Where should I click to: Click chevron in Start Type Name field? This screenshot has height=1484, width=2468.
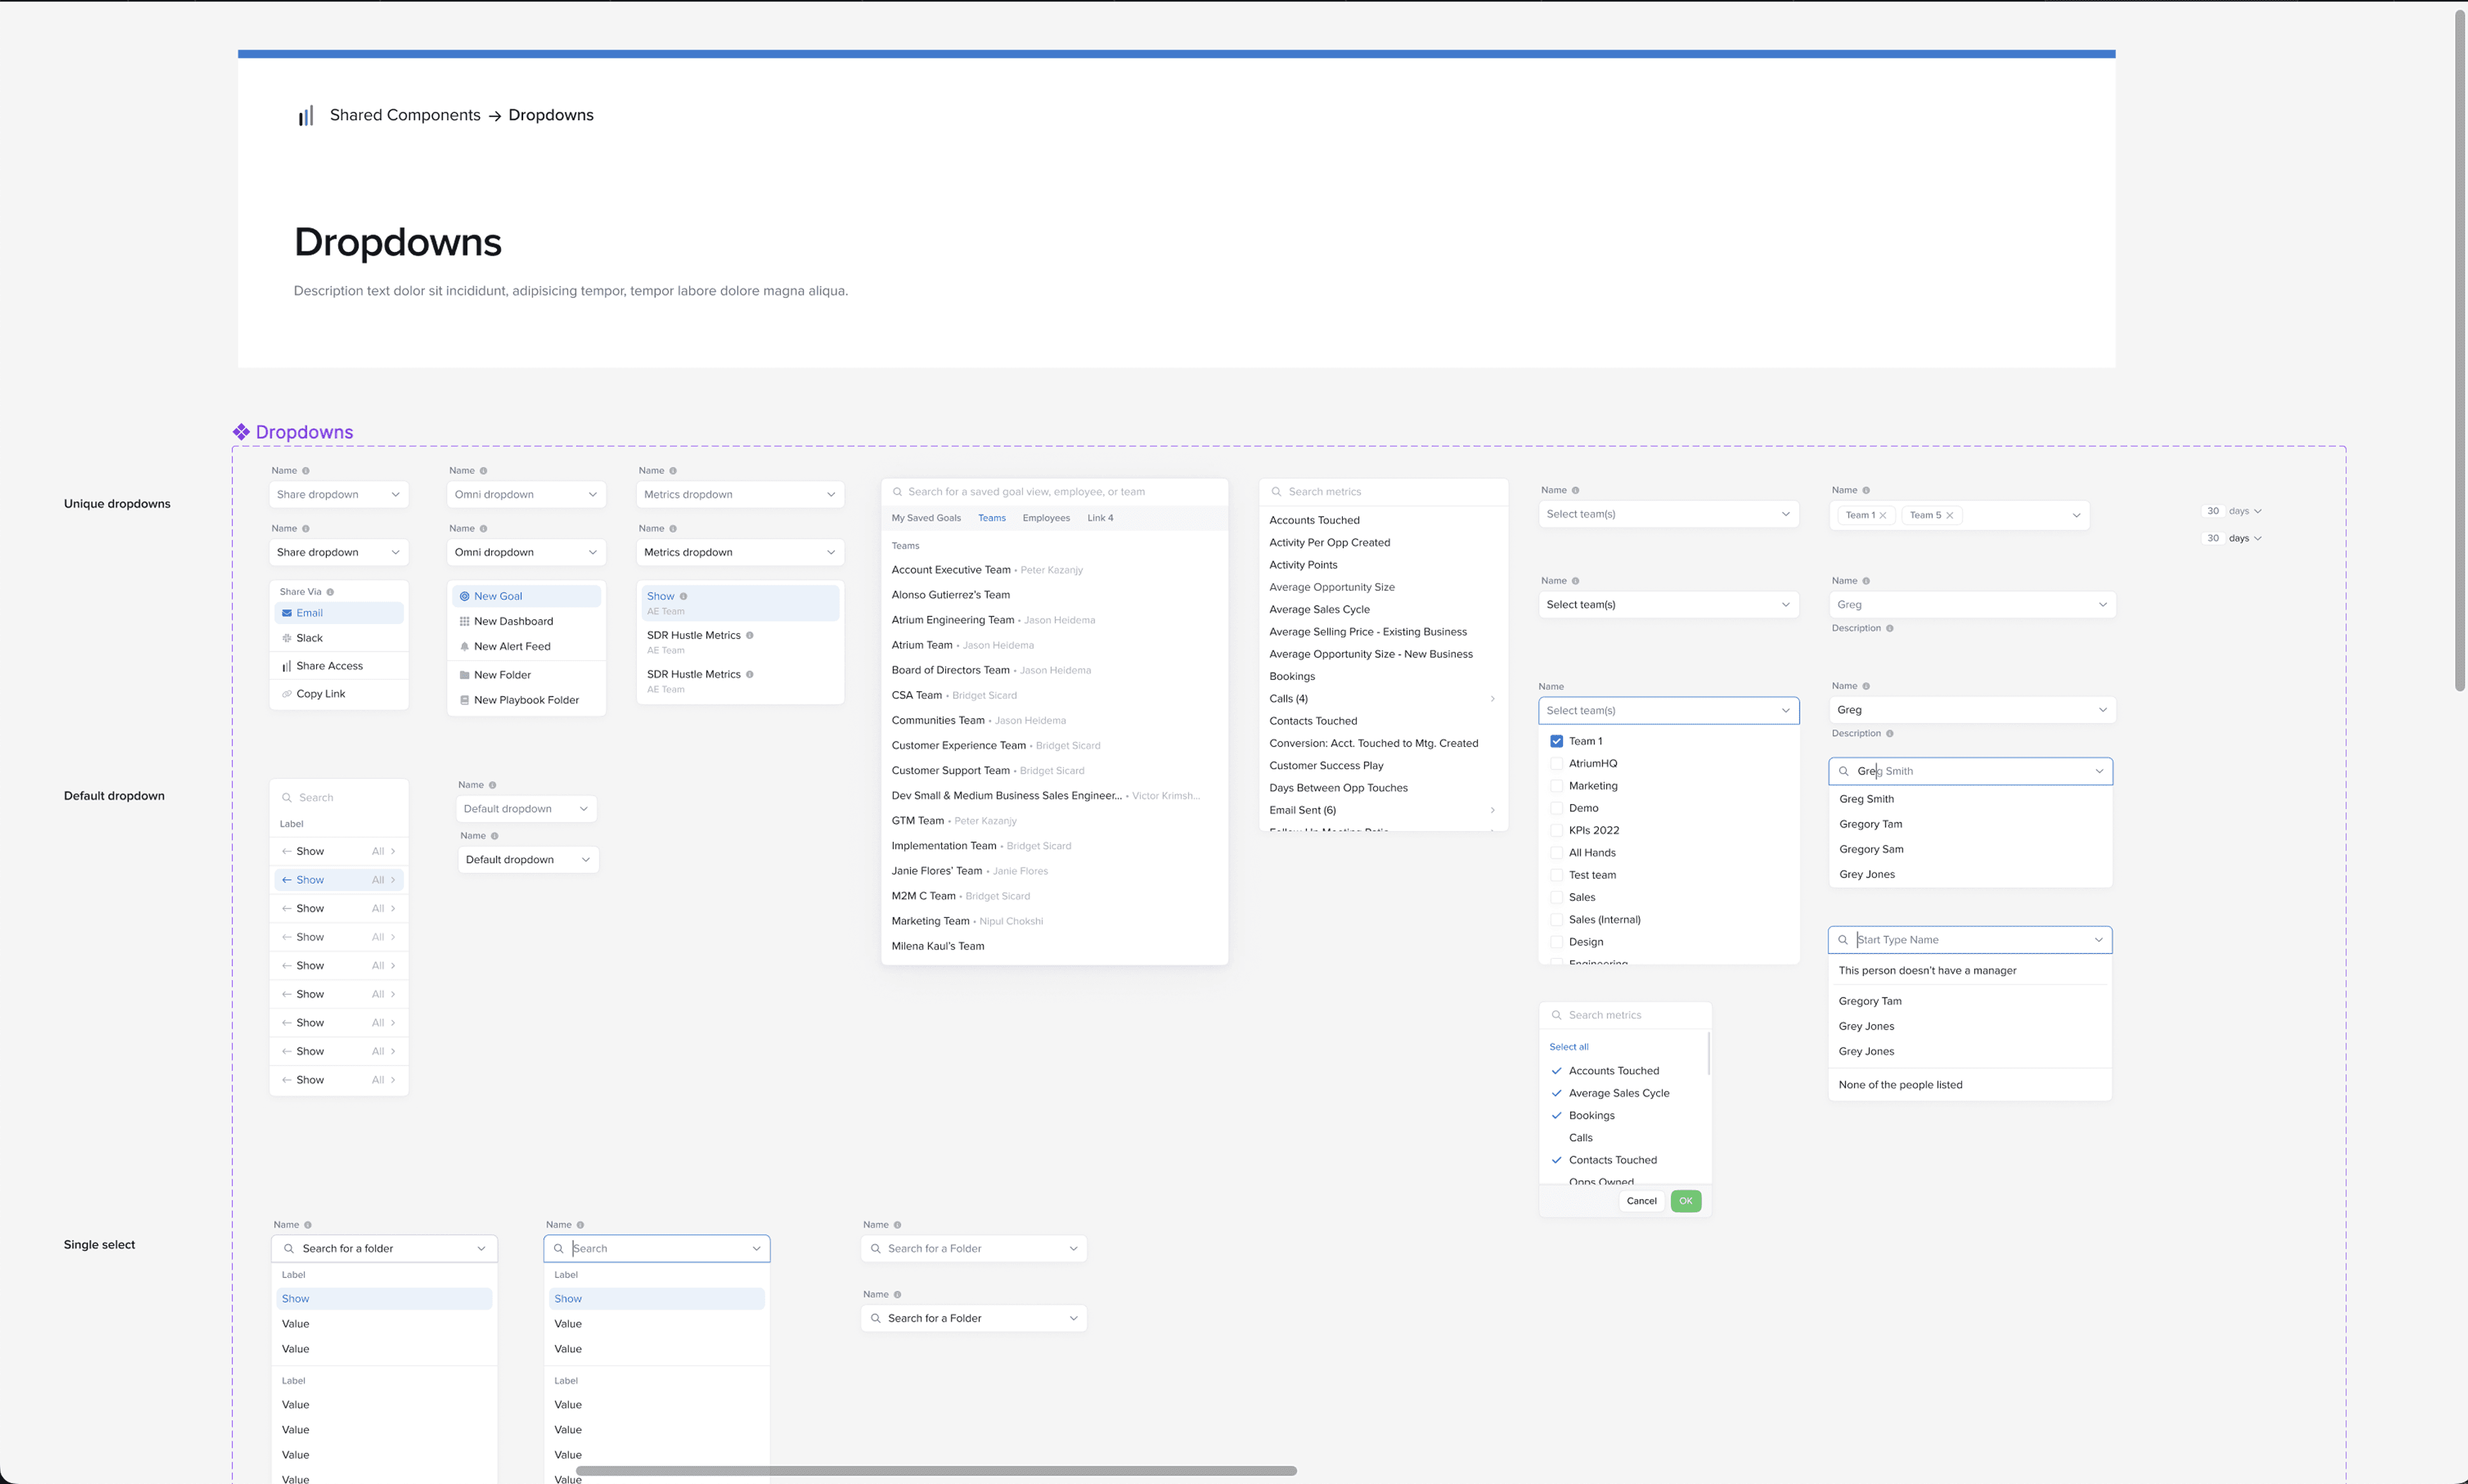click(2098, 940)
